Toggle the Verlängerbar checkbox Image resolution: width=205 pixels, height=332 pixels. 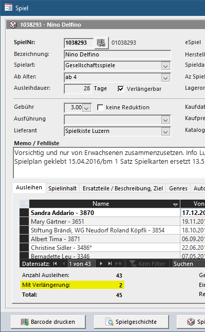(x=121, y=89)
